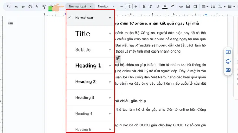
Task: Apply Heading 2 style
Action: 90,81
